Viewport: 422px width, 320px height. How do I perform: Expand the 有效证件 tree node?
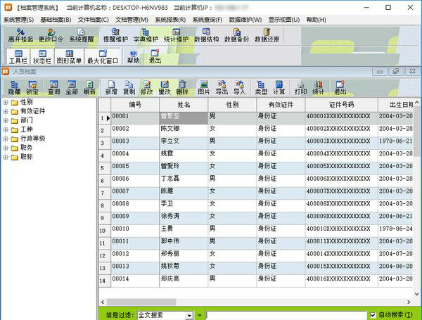pyautogui.click(x=6, y=111)
